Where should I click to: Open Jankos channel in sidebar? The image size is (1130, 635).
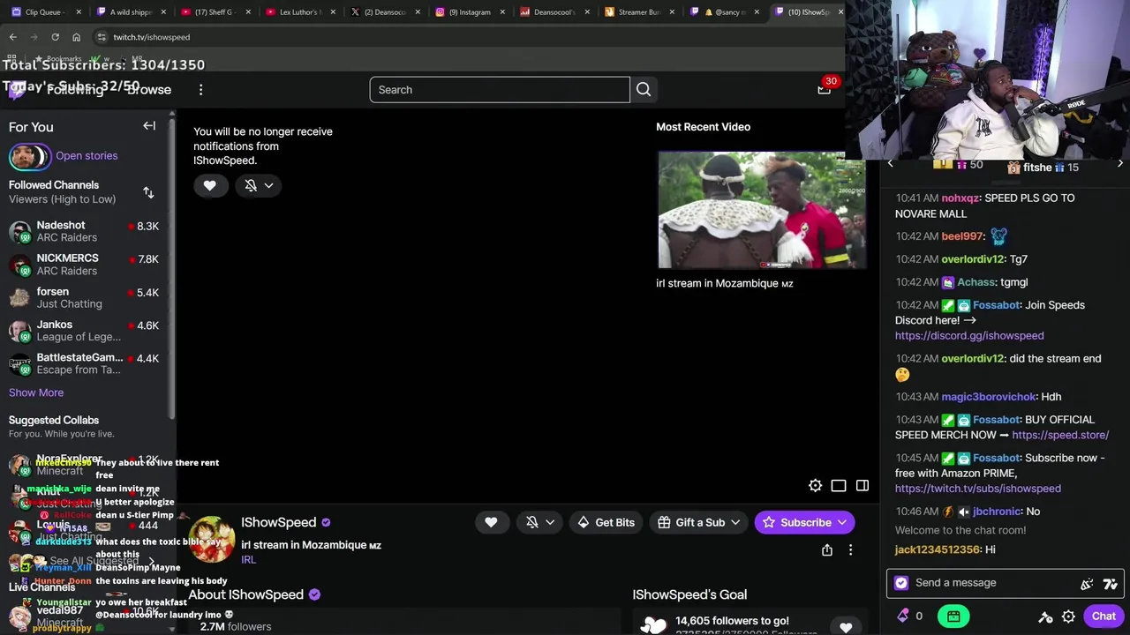[x=87, y=331]
